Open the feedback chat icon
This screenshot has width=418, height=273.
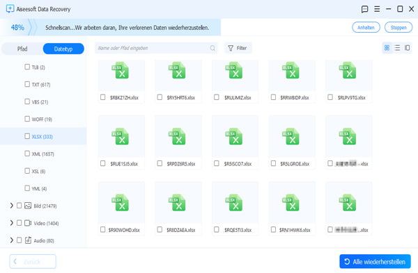coord(364,9)
